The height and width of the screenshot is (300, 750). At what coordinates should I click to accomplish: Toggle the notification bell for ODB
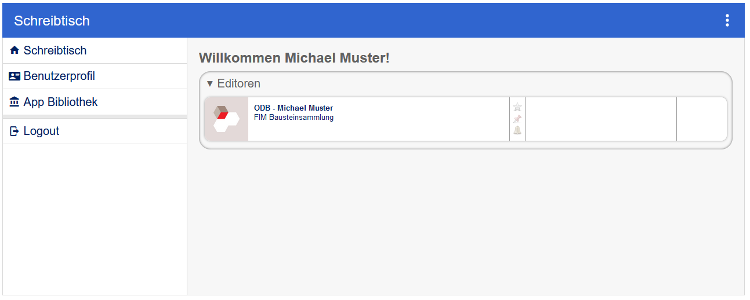(x=517, y=130)
